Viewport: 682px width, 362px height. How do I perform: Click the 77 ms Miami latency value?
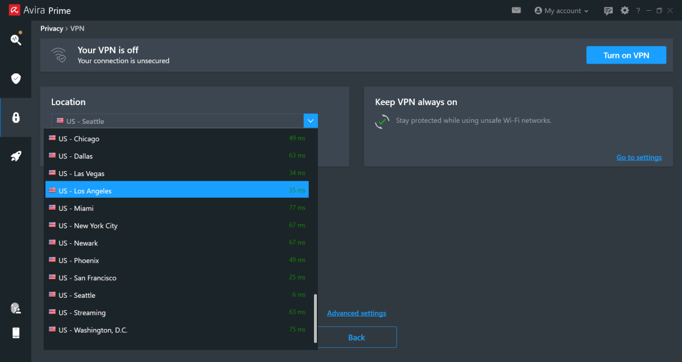297,208
